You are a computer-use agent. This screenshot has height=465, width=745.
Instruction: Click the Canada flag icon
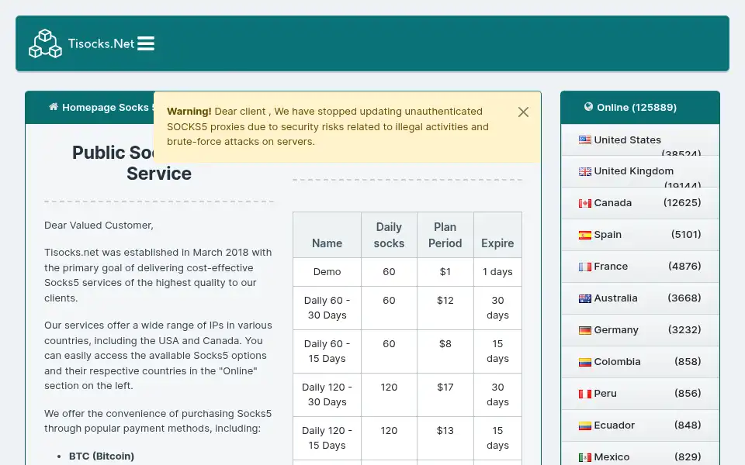[x=585, y=203]
